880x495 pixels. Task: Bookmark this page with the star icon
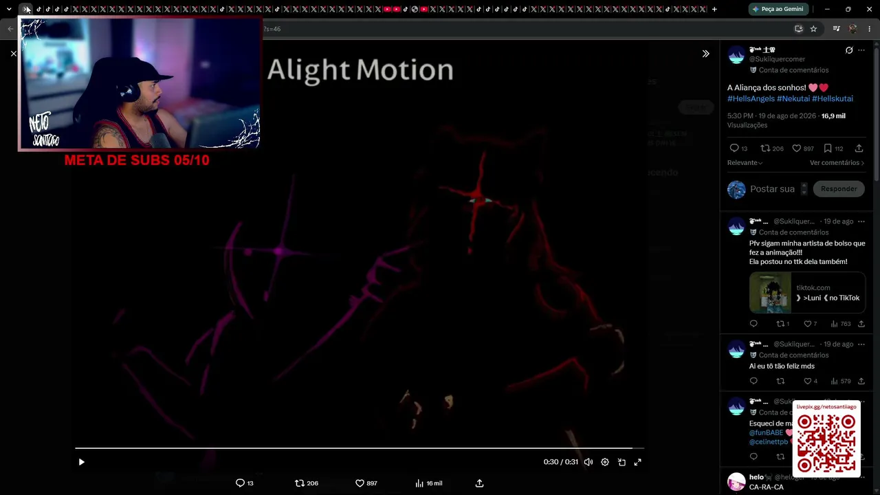click(x=813, y=29)
